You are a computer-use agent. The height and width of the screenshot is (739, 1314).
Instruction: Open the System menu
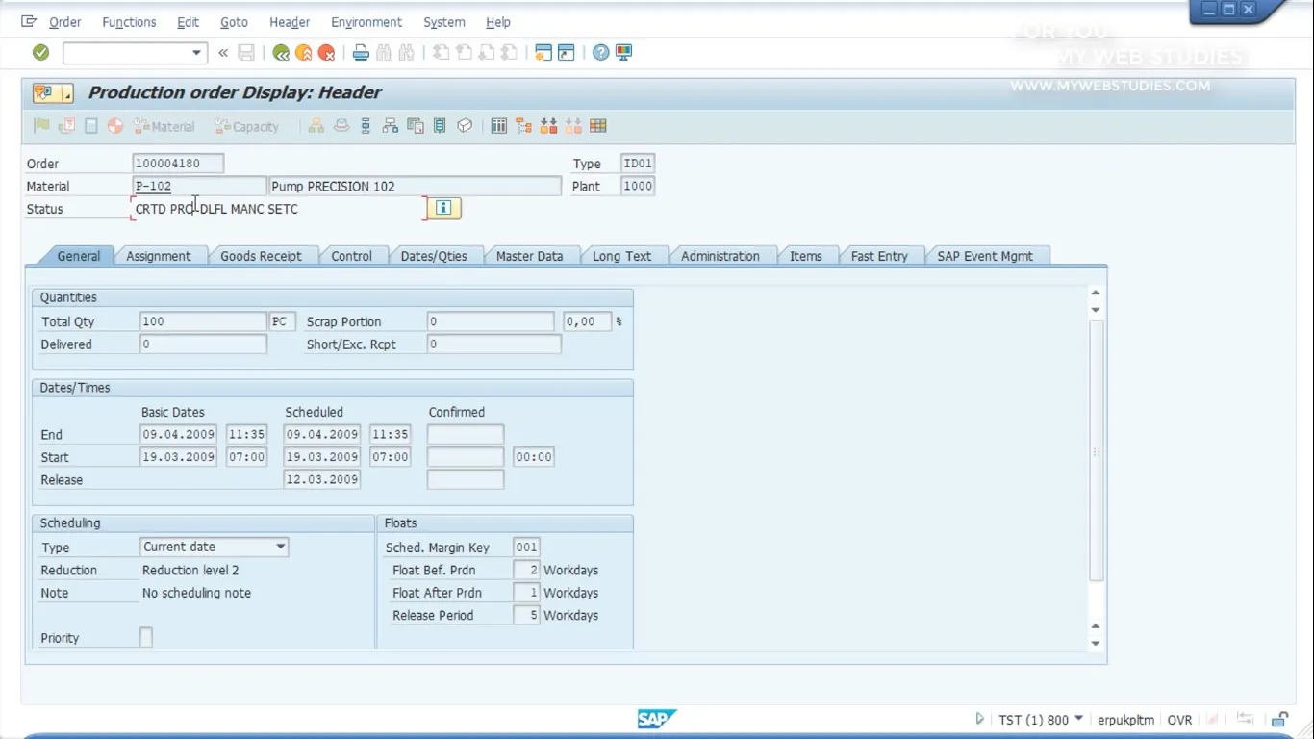coord(444,22)
